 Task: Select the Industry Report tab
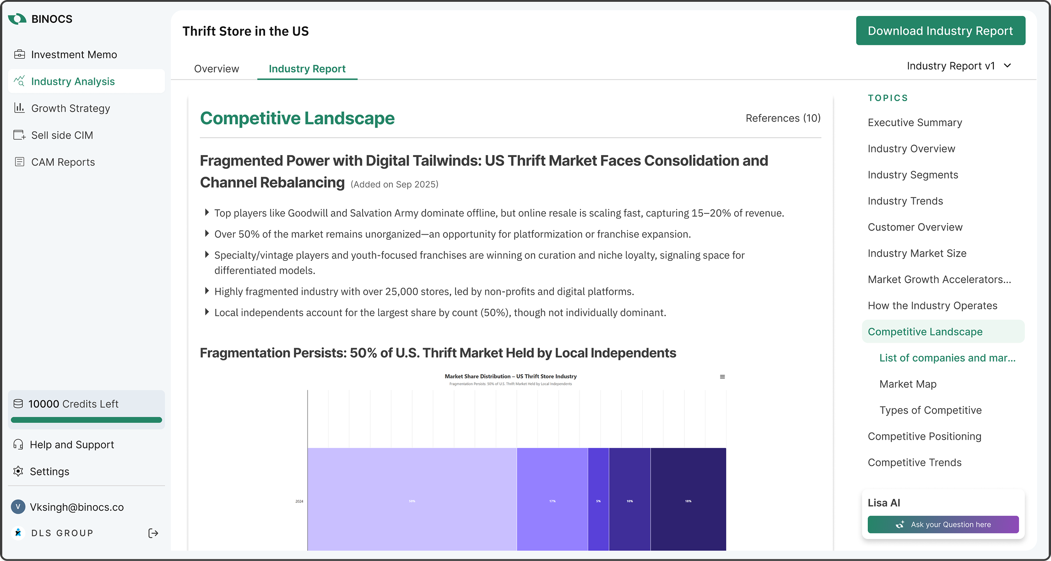[x=307, y=69]
